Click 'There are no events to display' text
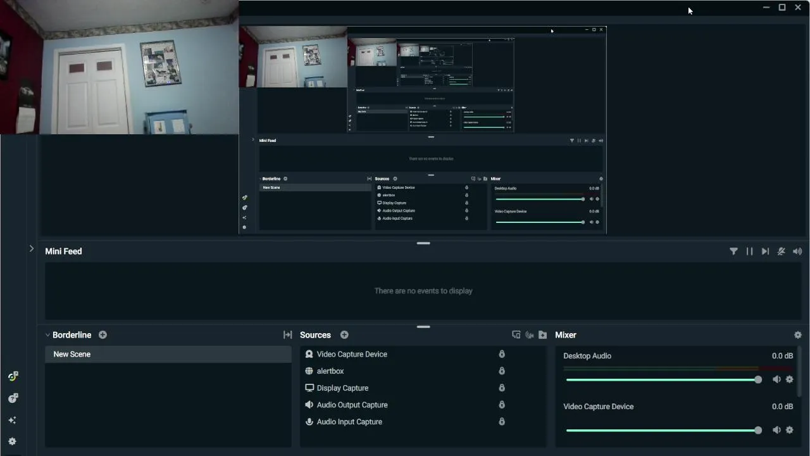The height and width of the screenshot is (456, 810). pos(423,291)
